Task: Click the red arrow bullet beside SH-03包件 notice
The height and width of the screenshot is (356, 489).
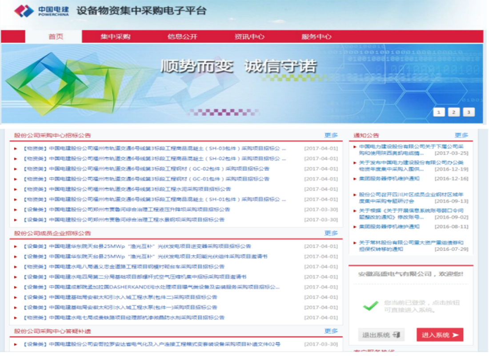Action: coord(16,149)
